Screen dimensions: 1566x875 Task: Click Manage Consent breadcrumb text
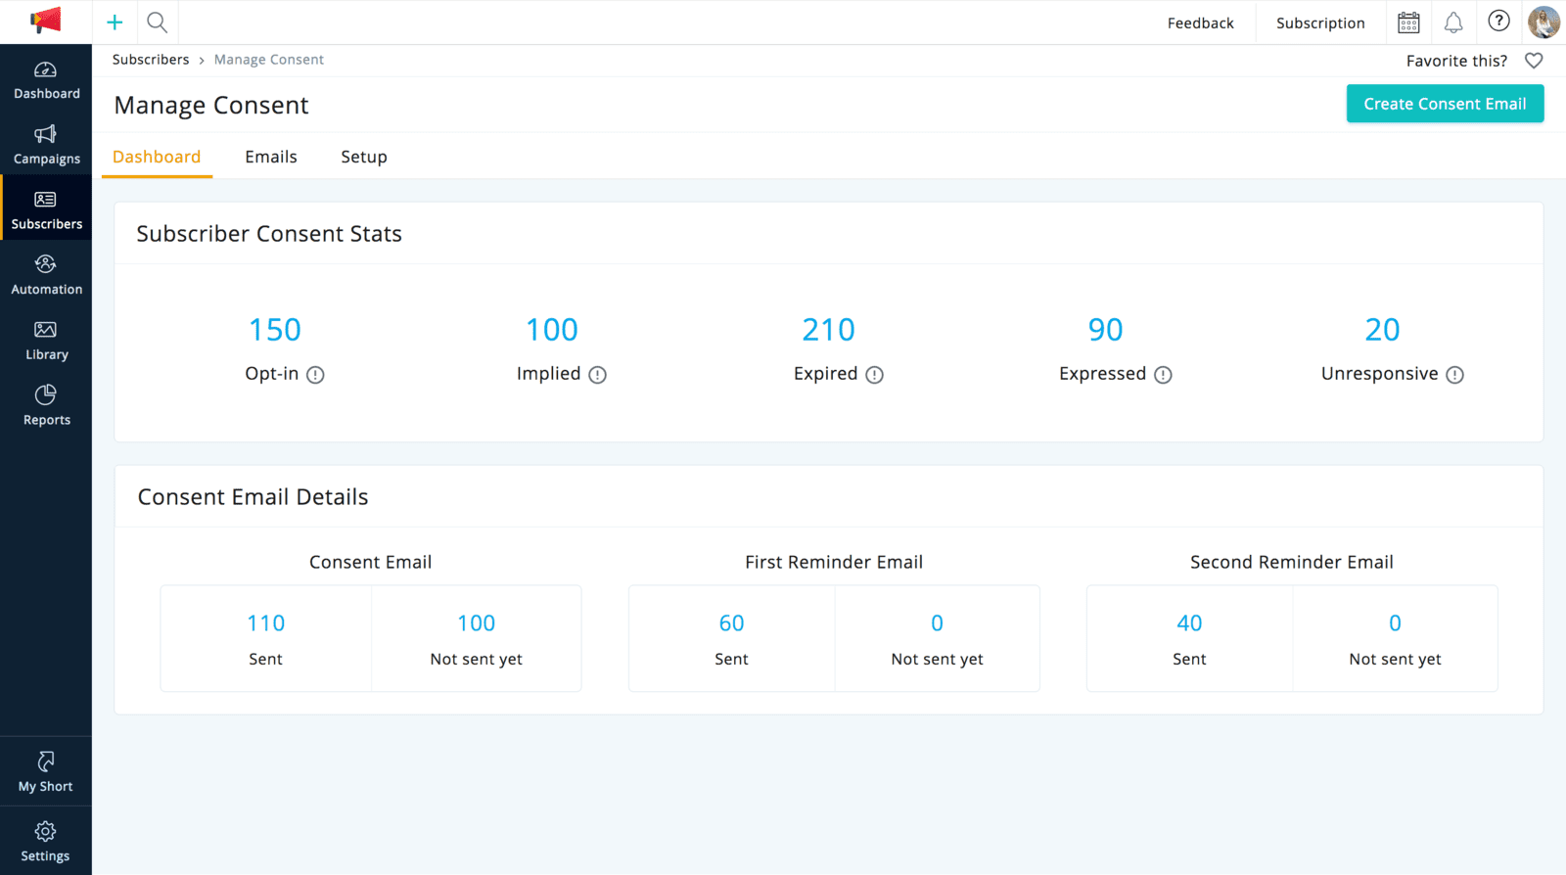click(269, 60)
